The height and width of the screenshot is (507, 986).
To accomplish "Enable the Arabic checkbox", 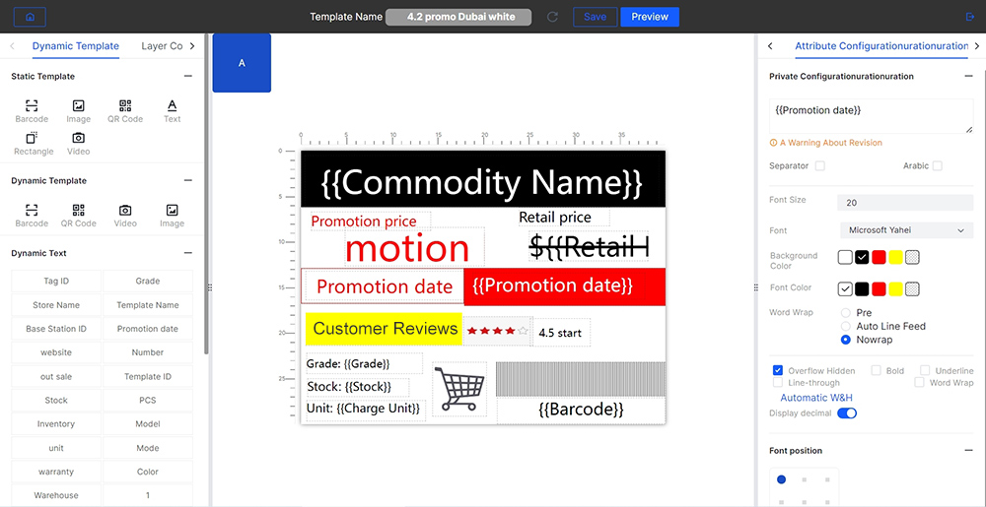I will (938, 166).
